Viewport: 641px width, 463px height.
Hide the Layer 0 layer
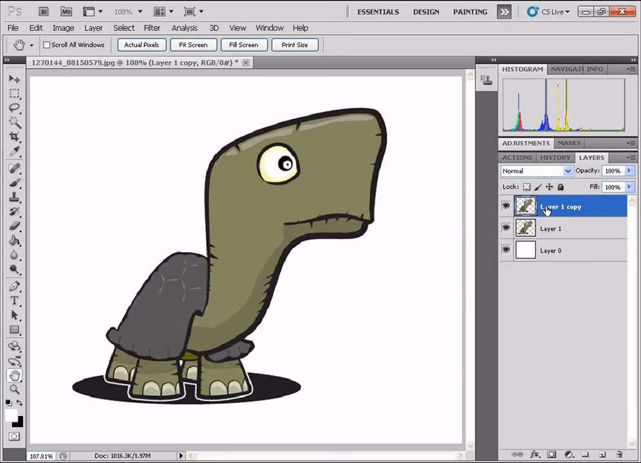[506, 250]
